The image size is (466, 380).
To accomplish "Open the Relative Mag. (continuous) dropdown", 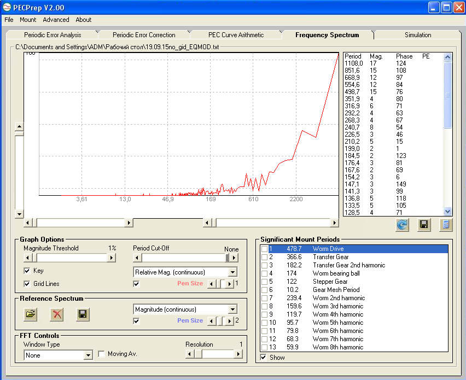I will pos(232,272).
